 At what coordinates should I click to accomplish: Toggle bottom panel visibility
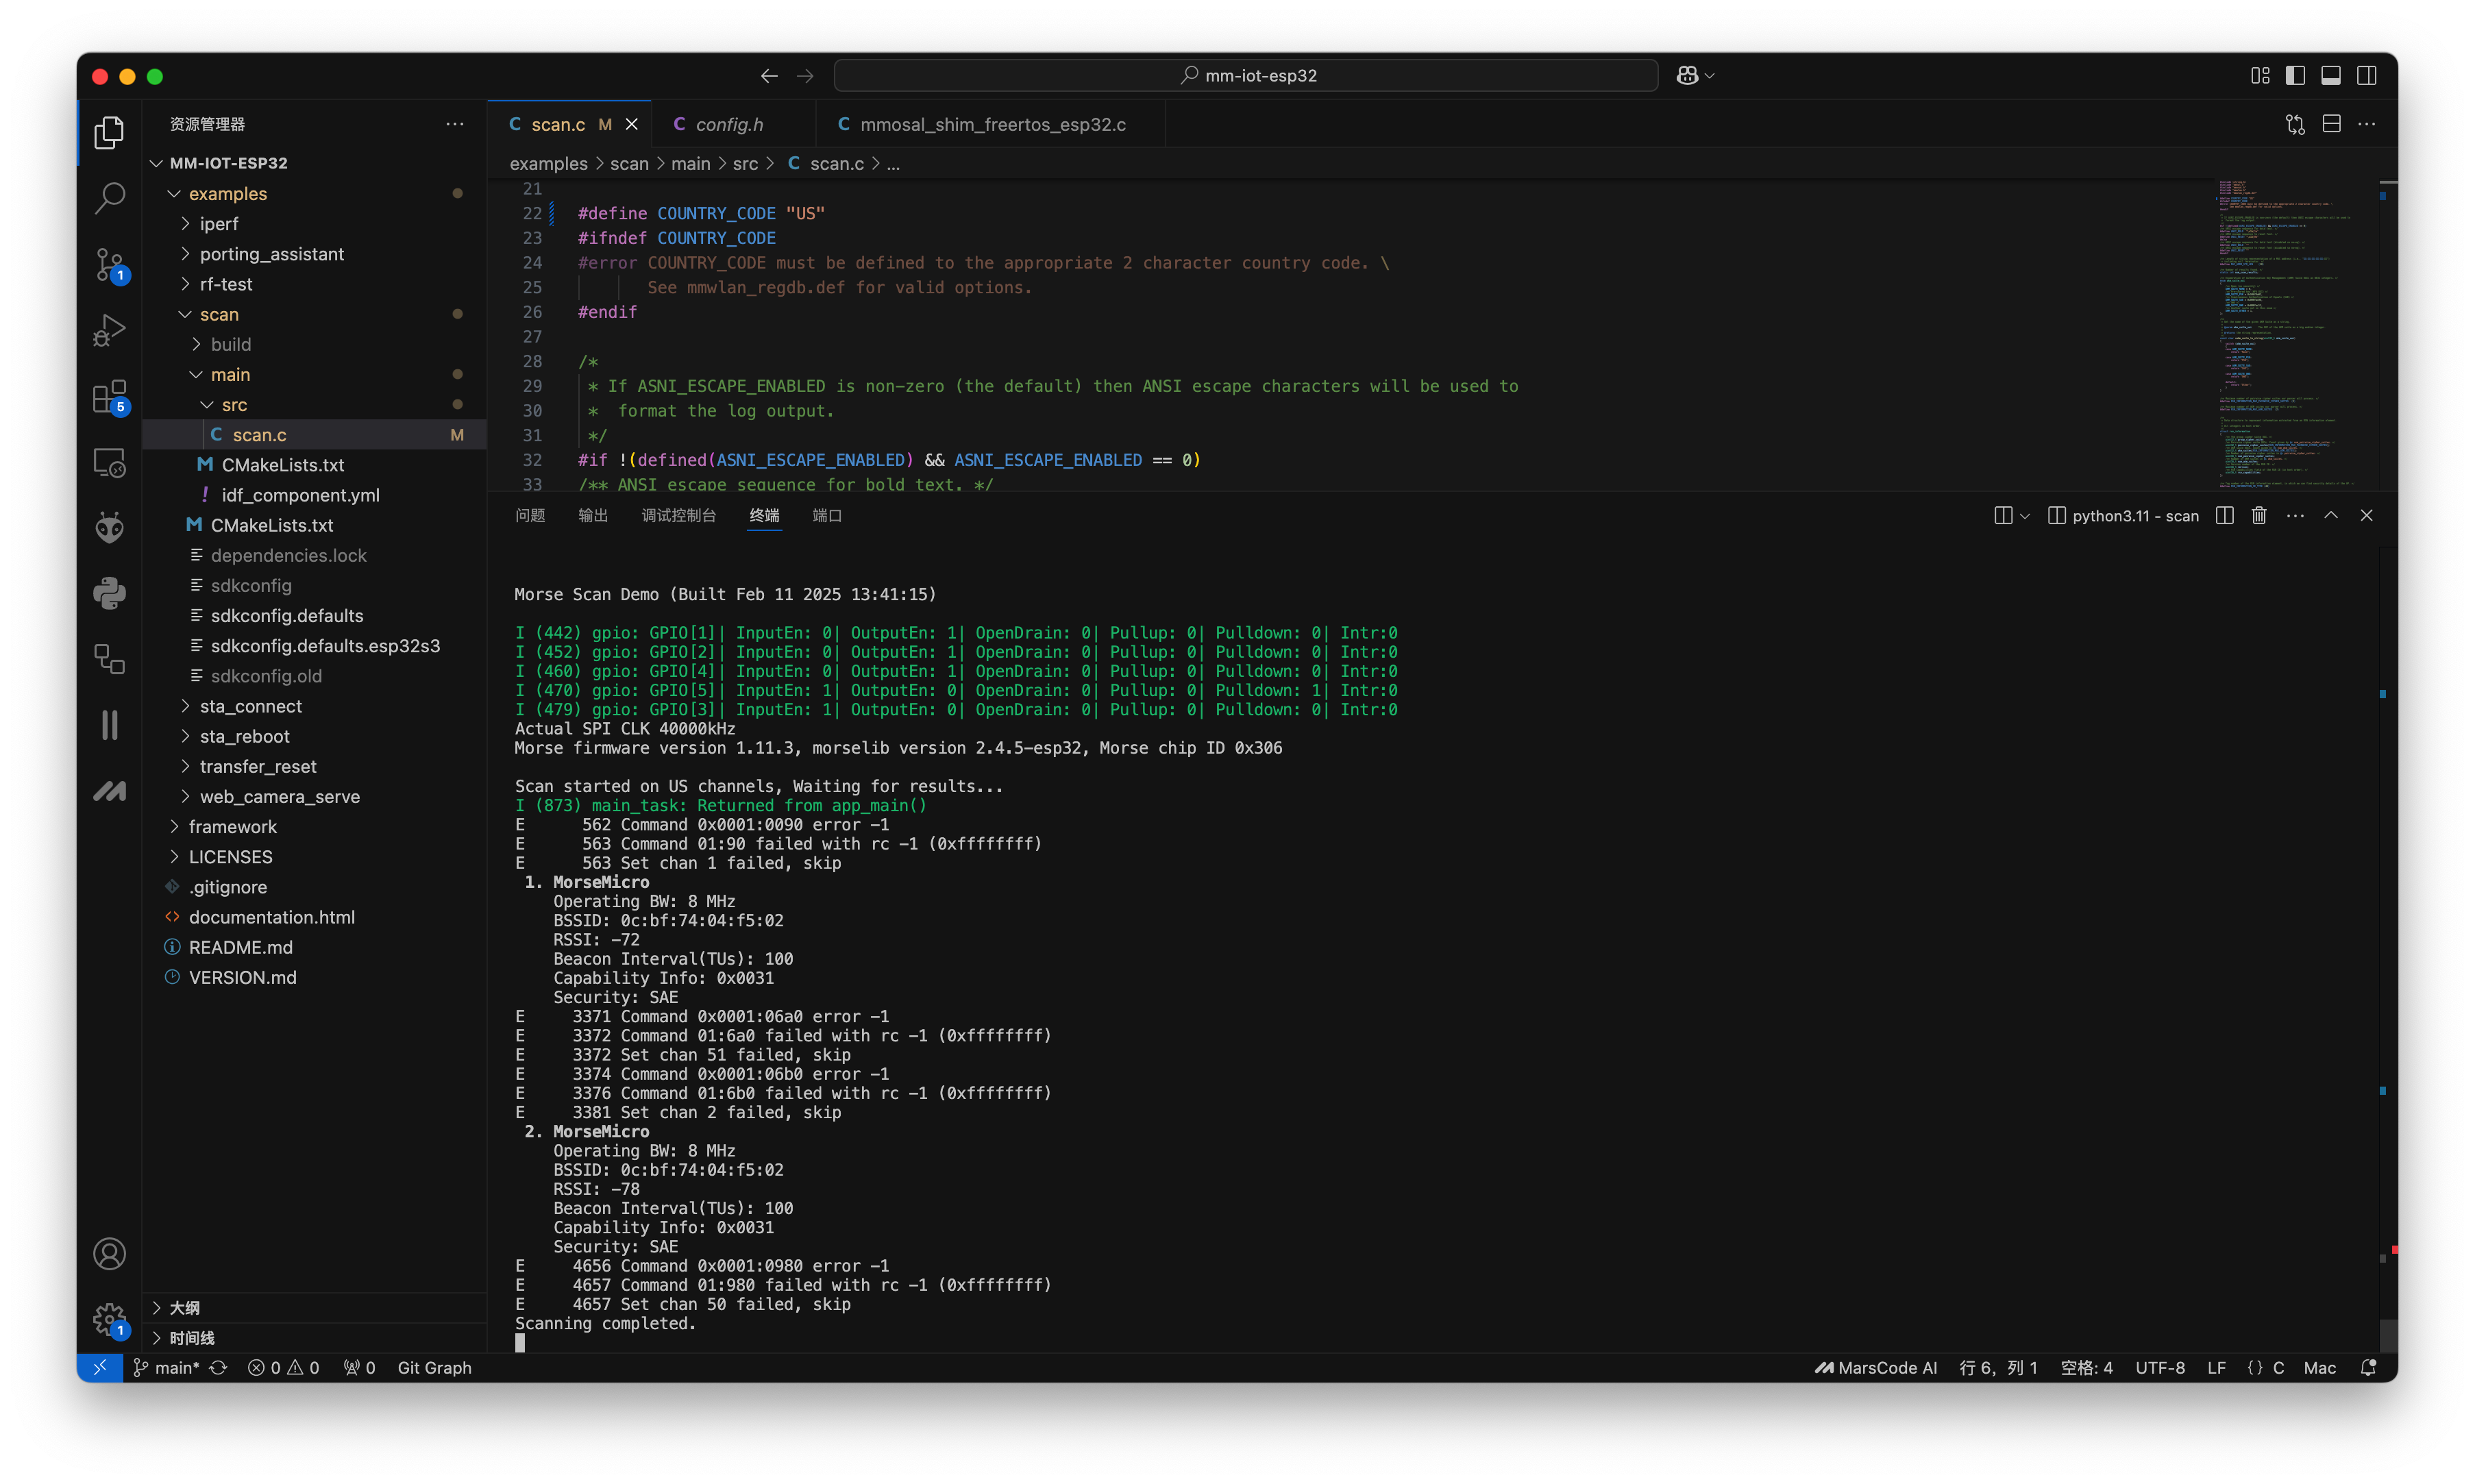point(2331,76)
